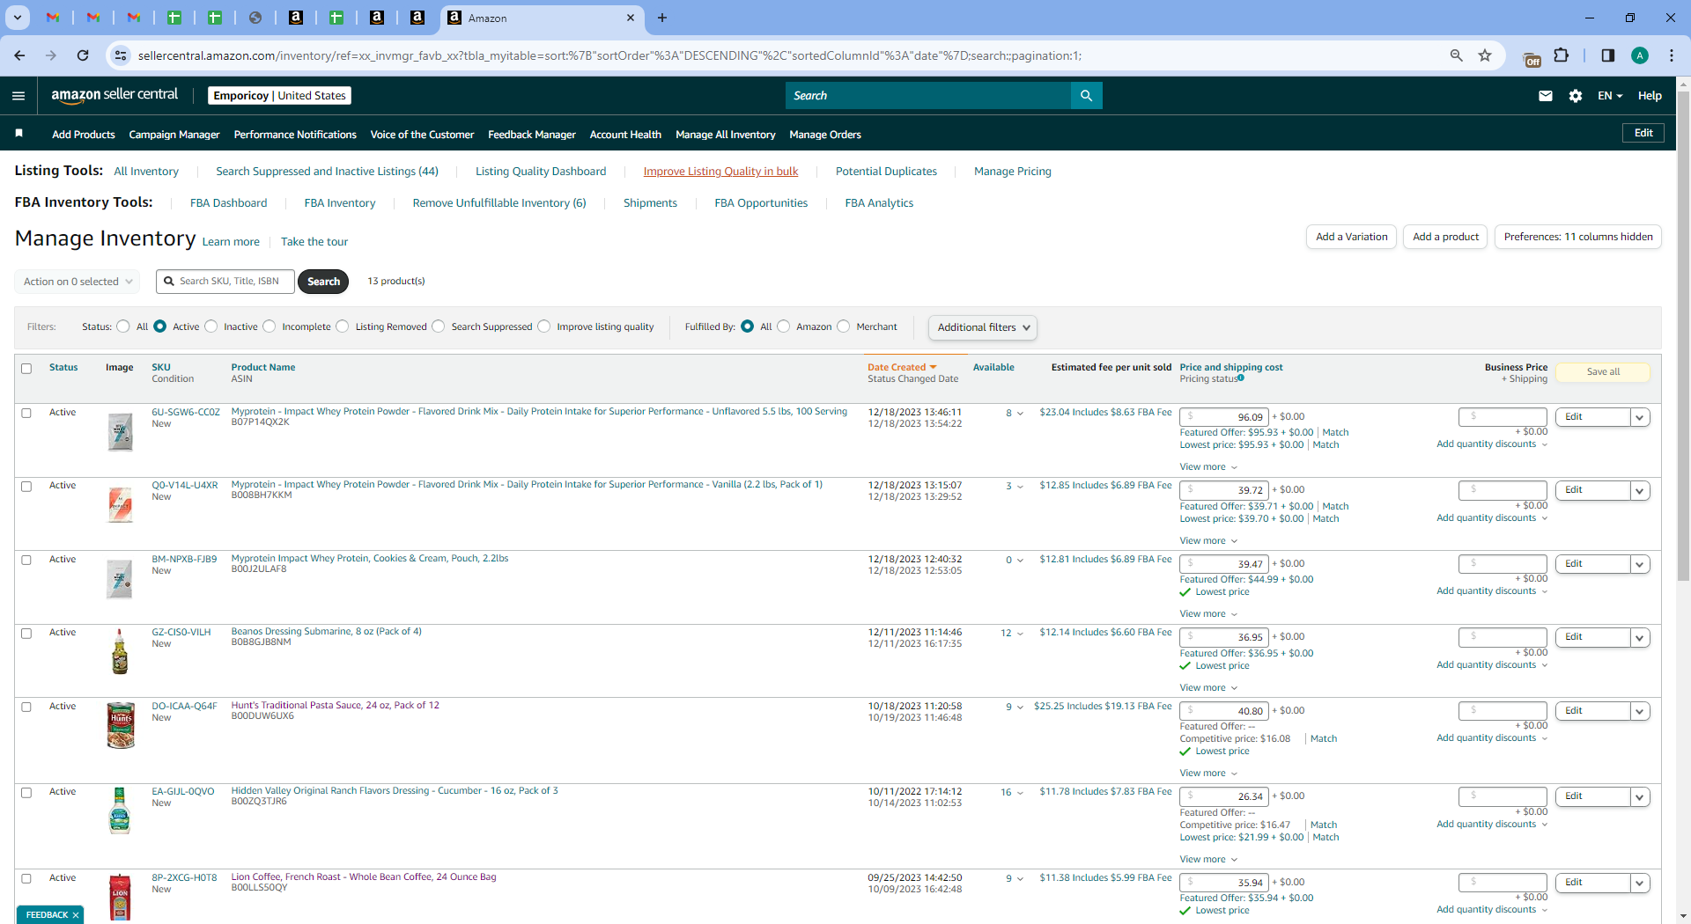The image size is (1691, 924).
Task: Select Fulfilled By Amazon radio button
Action: click(784, 326)
